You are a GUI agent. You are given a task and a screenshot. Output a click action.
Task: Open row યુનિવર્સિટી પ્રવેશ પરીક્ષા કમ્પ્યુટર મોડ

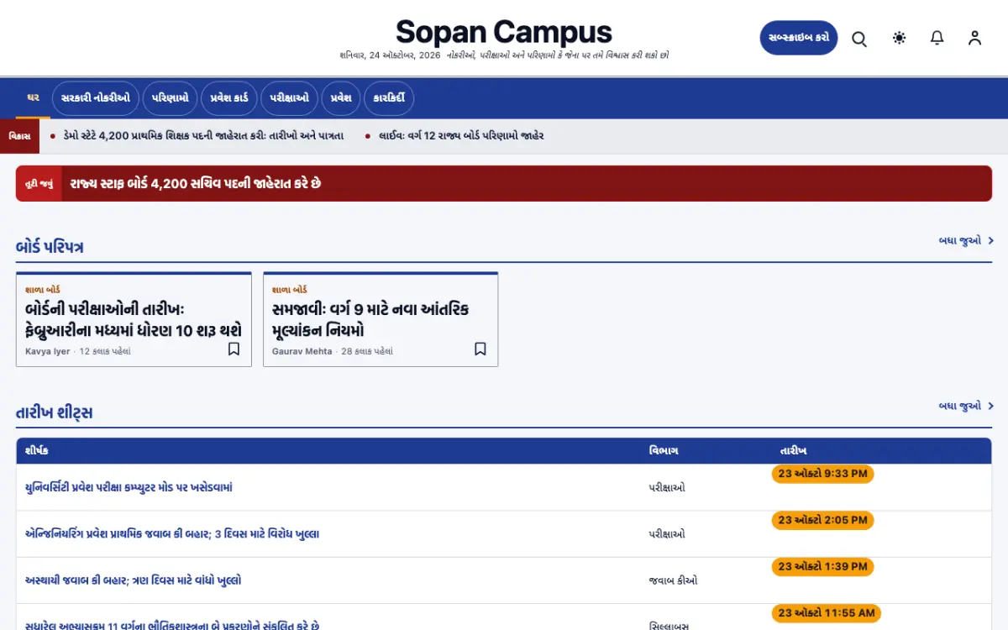(x=129, y=487)
